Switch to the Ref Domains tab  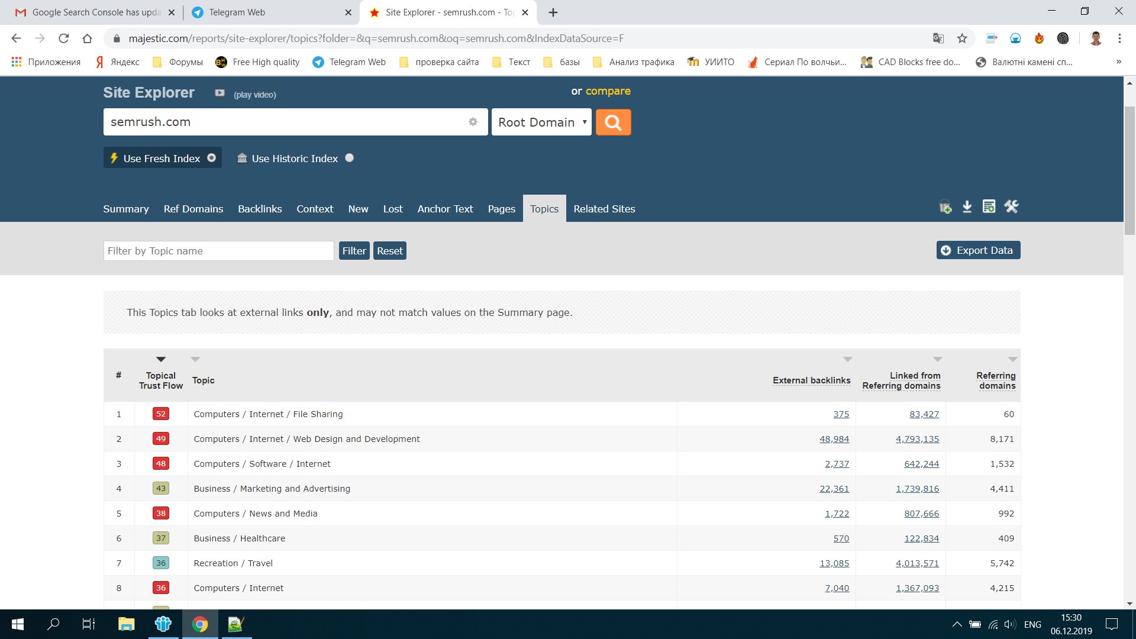193,209
